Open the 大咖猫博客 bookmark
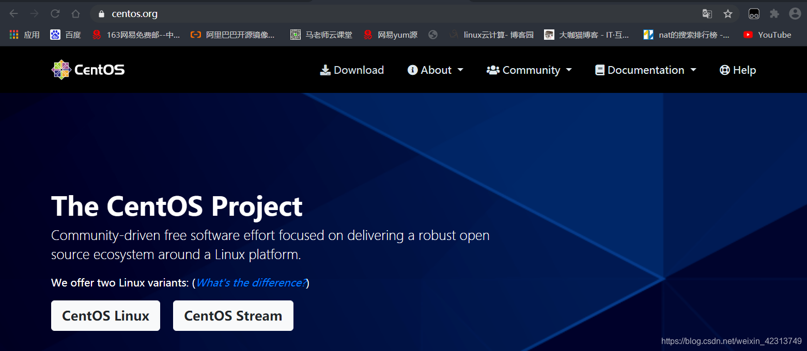Screen dimensions: 807x351 click(x=587, y=35)
